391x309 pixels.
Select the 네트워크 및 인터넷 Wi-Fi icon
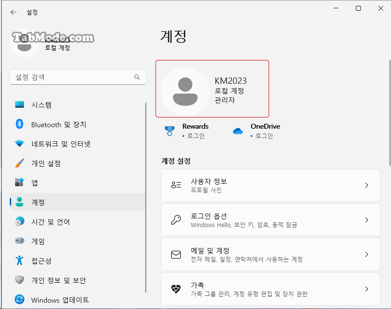(x=20, y=143)
